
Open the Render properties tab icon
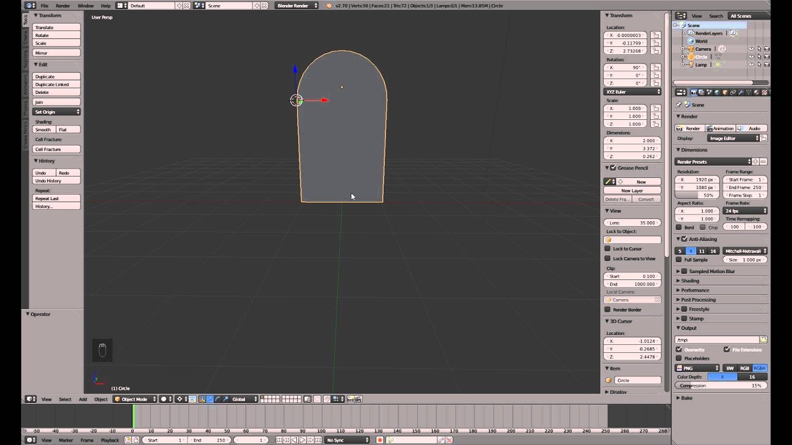tap(694, 92)
